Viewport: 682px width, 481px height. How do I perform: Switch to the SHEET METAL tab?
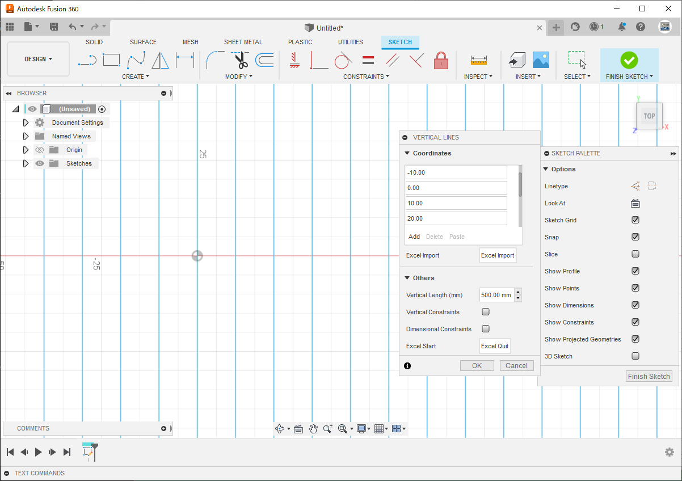[x=243, y=42]
